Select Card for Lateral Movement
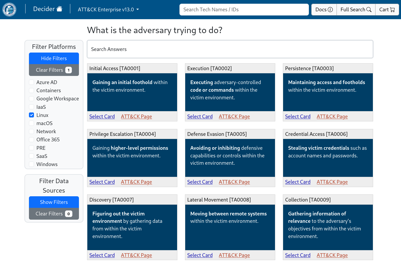 coord(200,255)
